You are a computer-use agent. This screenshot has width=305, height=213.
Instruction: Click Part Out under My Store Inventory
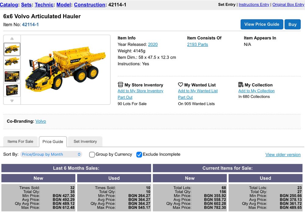pos(125,97)
